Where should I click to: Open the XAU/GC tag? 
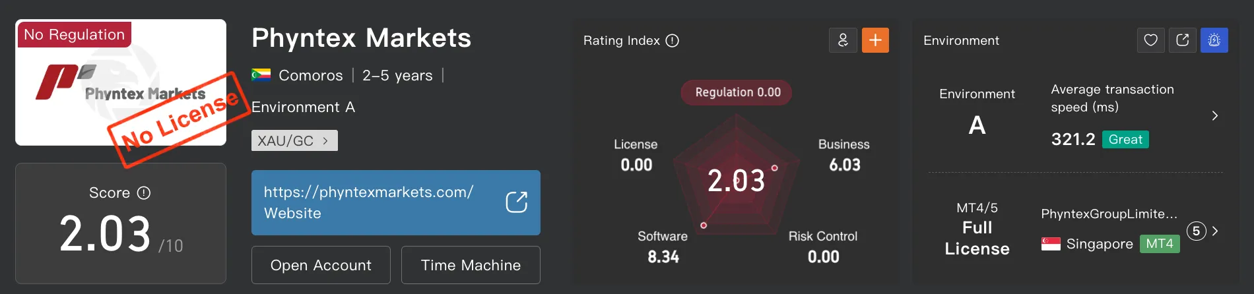pyautogui.click(x=294, y=140)
